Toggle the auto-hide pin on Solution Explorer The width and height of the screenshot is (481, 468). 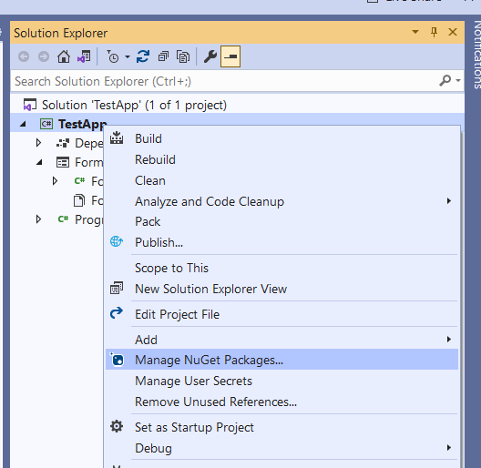tap(434, 32)
